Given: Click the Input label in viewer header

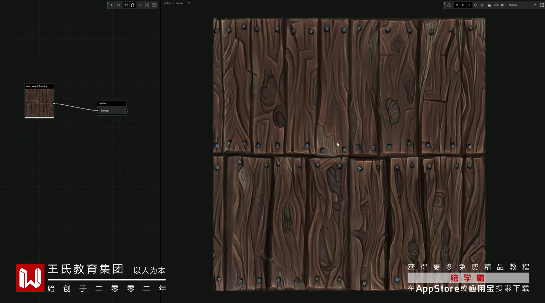Looking at the screenshot, I should (179, 3).
